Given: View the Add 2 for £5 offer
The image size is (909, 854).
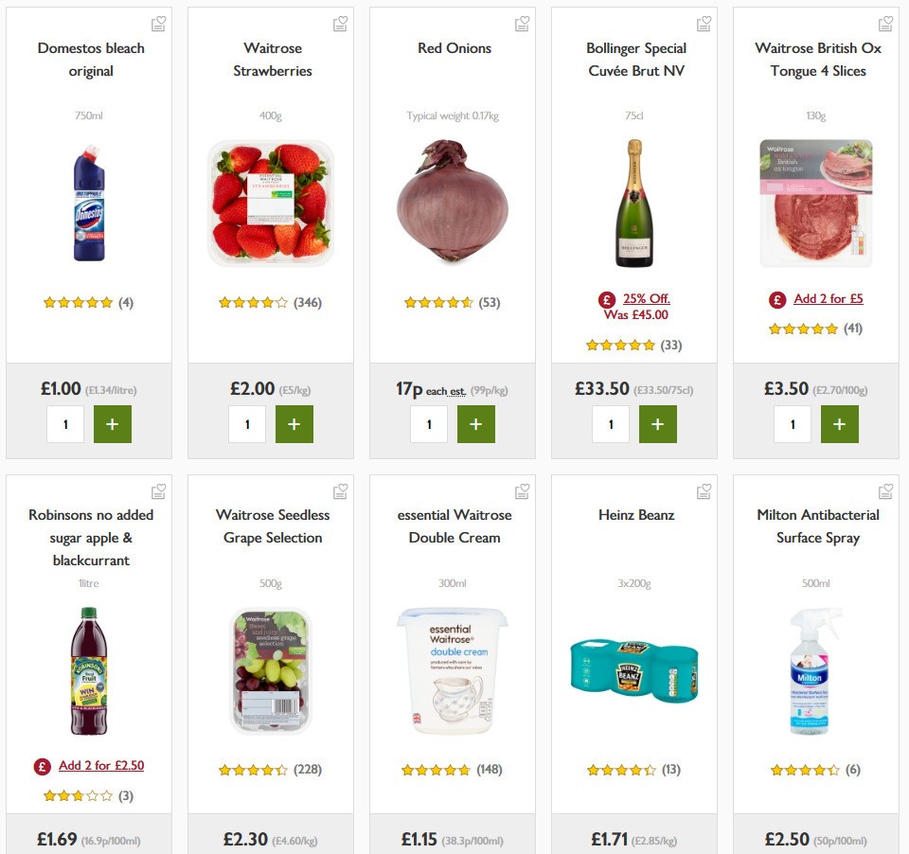Looking at the screenshot, I should point(828,299).
